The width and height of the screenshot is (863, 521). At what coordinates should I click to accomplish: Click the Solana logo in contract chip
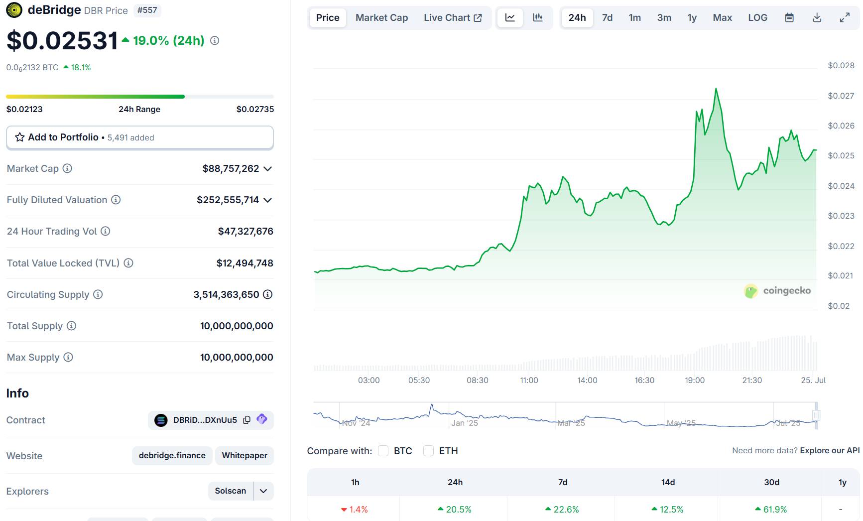[x=161, y=420]
